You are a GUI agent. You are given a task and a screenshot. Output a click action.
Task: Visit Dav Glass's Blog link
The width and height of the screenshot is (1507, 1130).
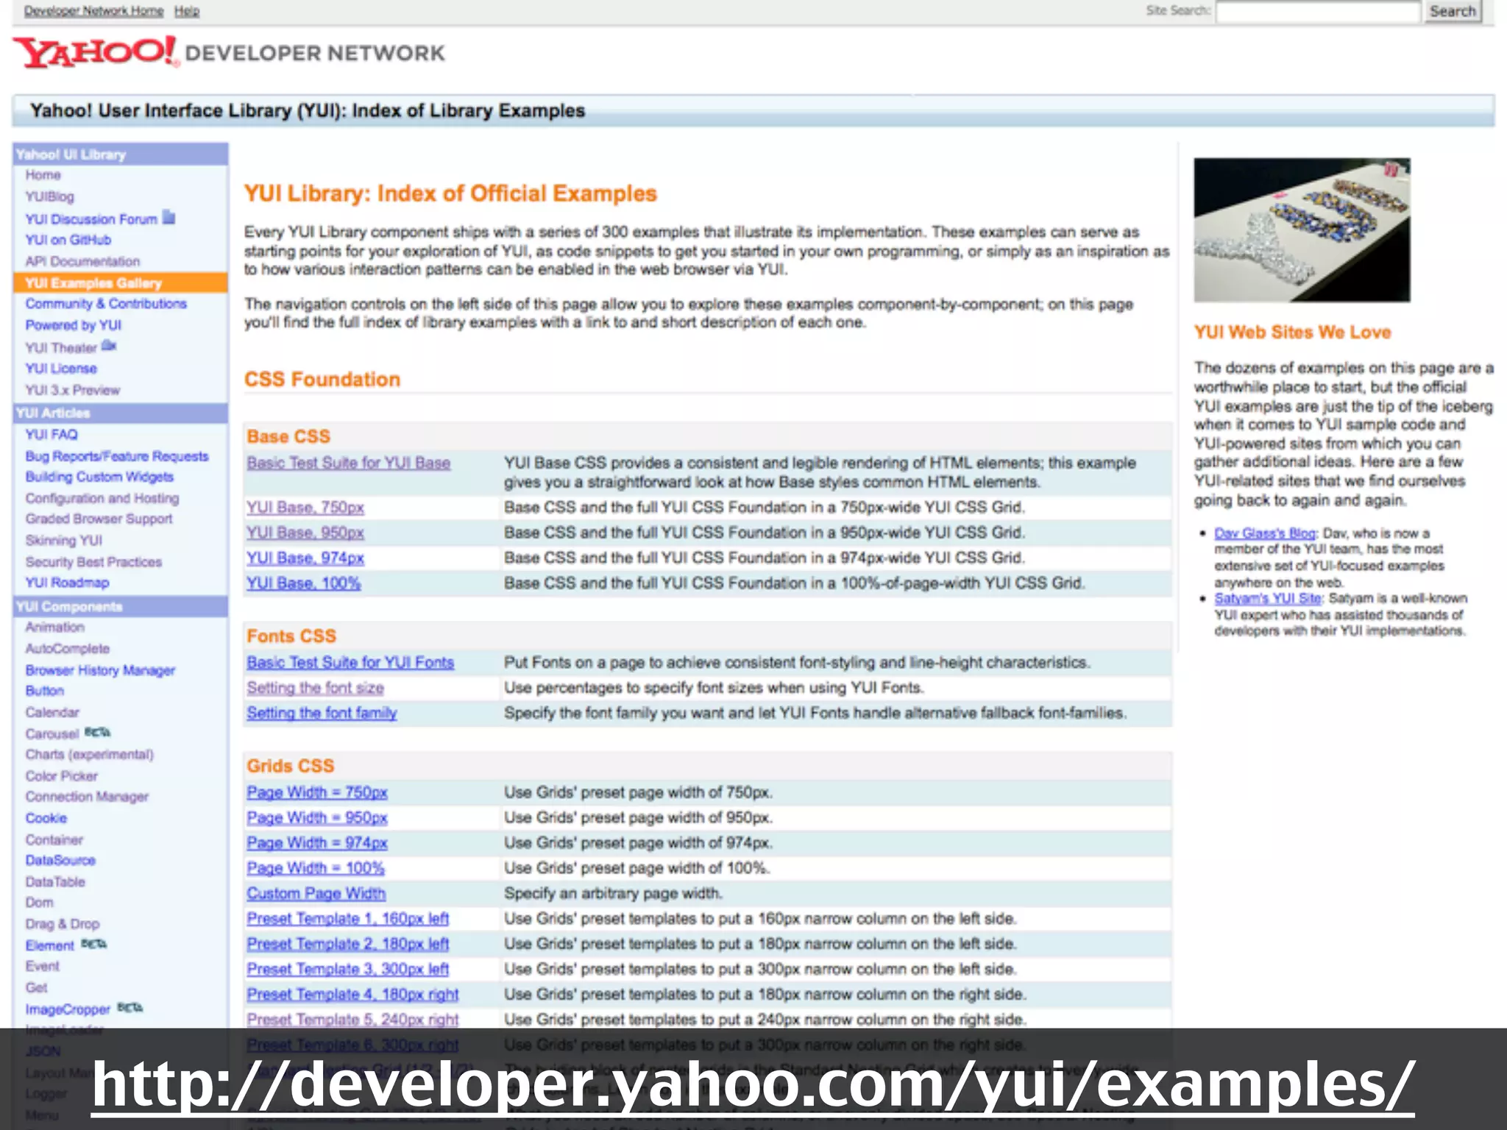1264,533
